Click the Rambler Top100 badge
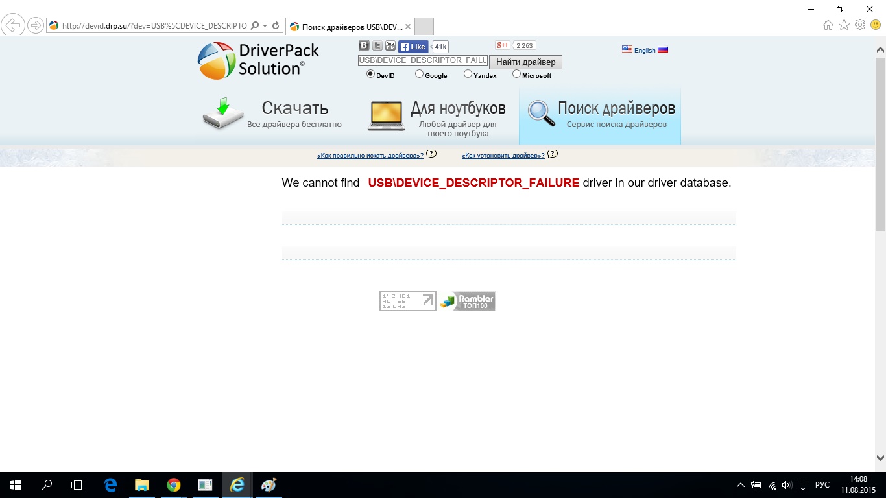Screen dimensions: 886x498 coord(467,301)
